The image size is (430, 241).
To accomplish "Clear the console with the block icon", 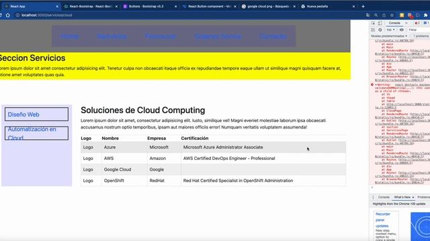I will coord(380,29).
